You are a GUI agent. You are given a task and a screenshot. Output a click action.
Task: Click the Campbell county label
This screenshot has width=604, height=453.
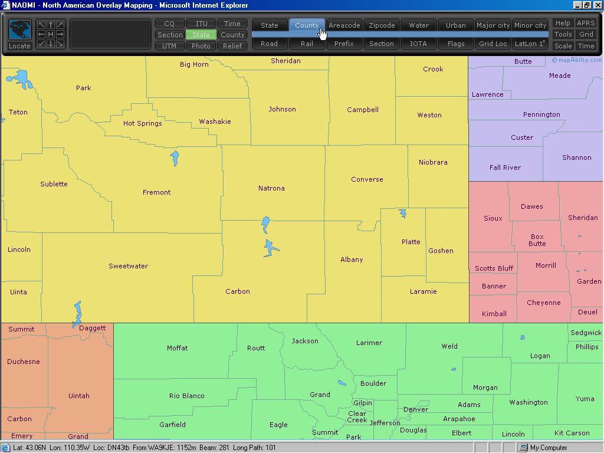363,110
